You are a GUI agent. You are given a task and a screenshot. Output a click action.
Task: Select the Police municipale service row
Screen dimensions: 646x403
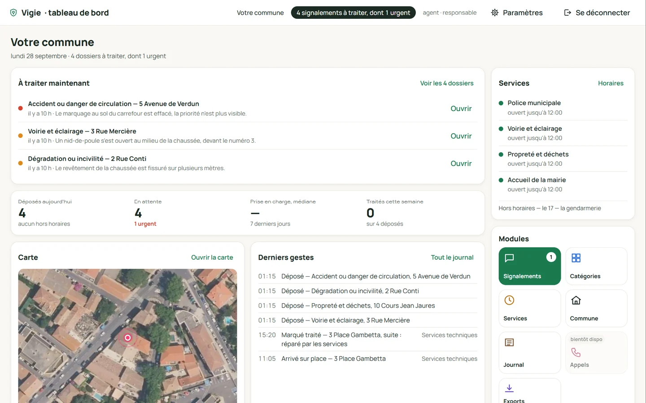pos(563,107)
